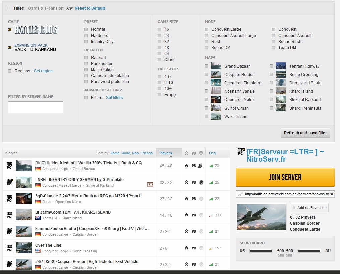
Task: Click Caspian Border preview image in server details
Action: pyautogui.click(x=261, y=217)
